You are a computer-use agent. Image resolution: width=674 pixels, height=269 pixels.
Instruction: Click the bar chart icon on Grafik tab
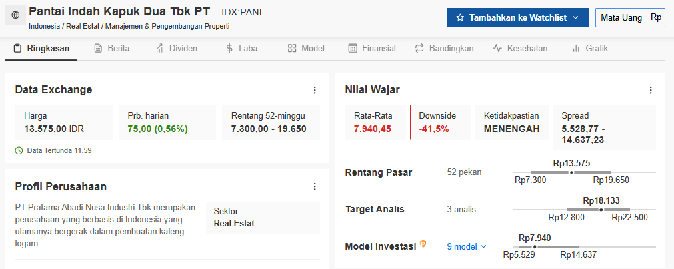(x=576, y=48)
